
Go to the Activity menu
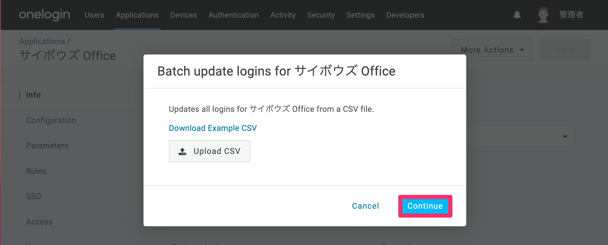(283, 15)
